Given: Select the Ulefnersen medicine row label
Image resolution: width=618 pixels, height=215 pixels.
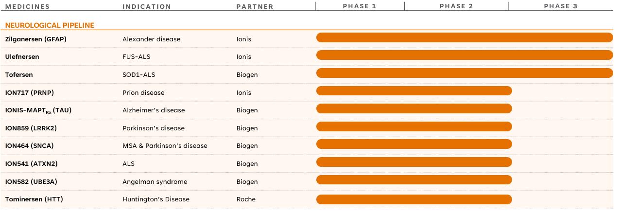Looking at the screenshot, I should click(22, 57).
